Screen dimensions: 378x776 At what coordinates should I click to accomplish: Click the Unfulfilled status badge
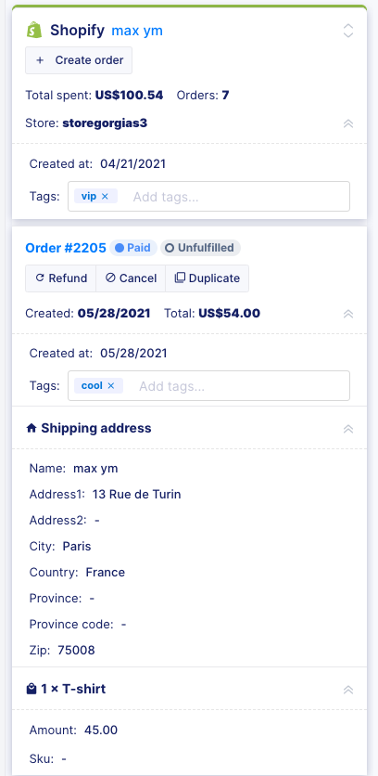pos(200,248)
